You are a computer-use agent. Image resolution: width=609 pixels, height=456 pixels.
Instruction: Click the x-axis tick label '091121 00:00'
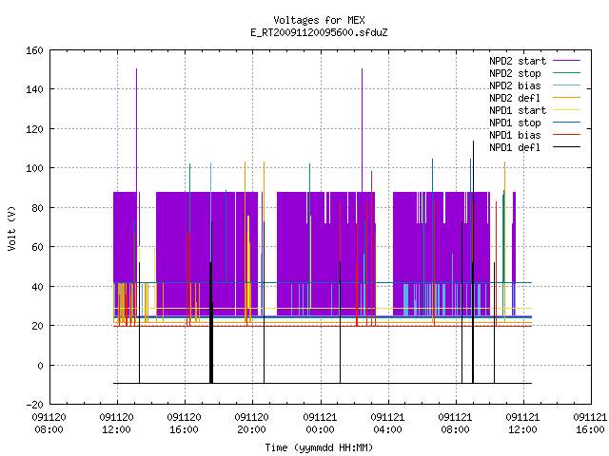(320, 424)
